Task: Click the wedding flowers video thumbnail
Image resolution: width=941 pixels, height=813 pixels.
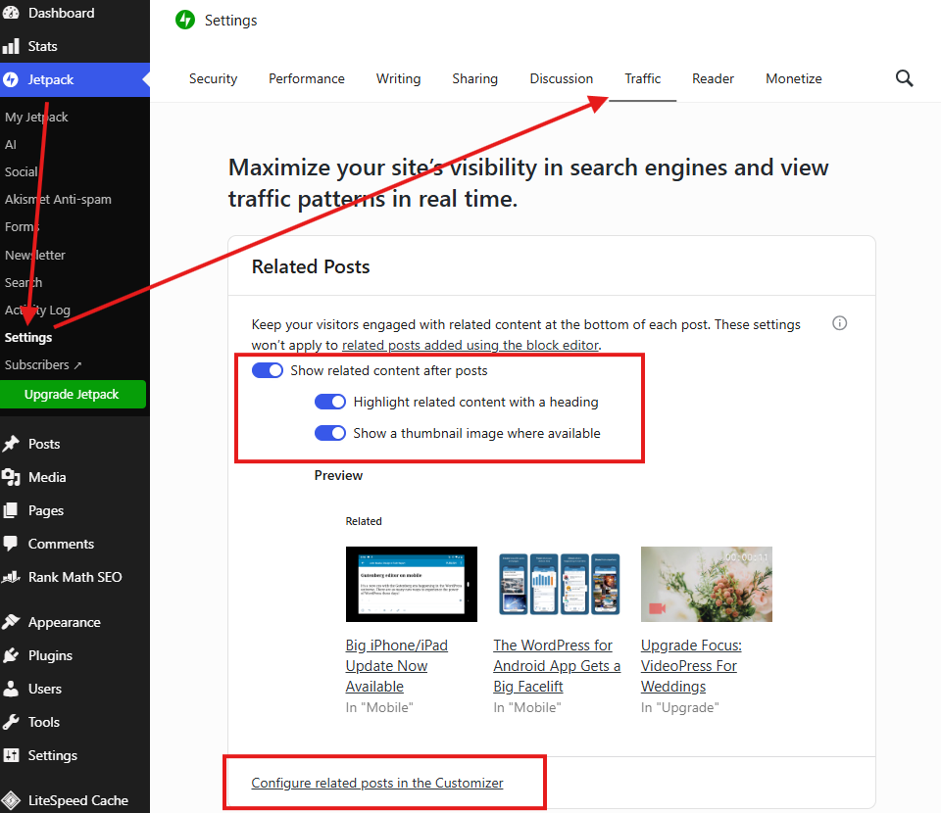Action: click(707, 584)
